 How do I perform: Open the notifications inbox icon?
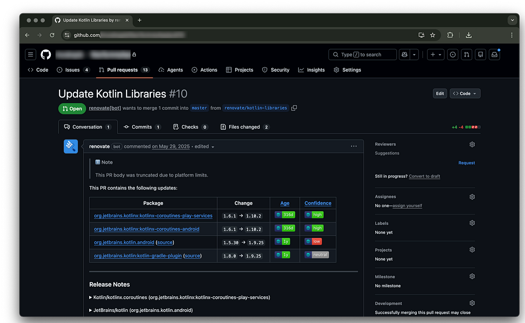coord(495,54)
